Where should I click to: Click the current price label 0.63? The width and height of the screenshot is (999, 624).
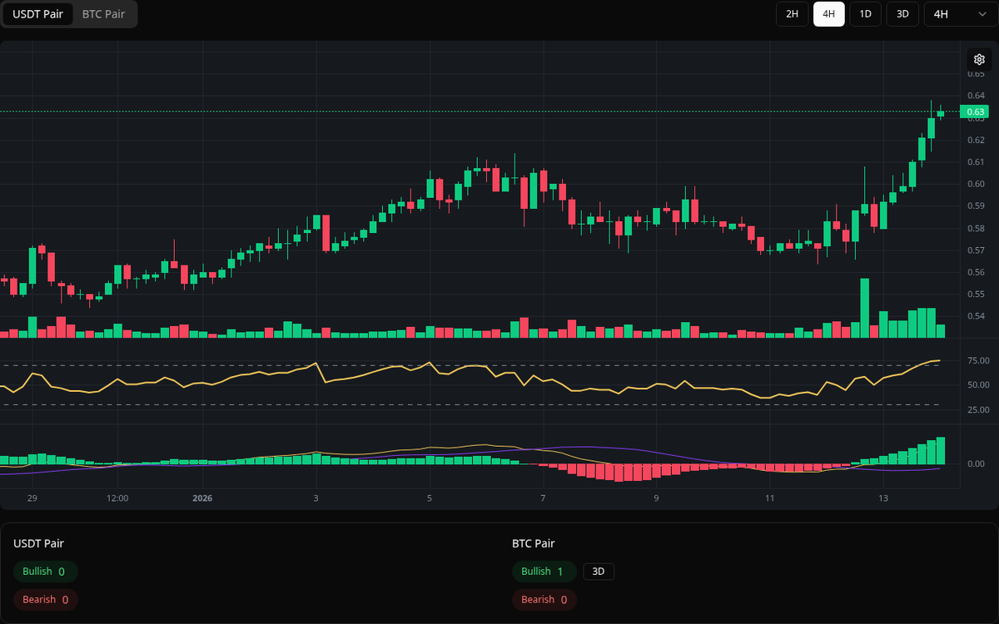pyautogui.click(x=976, y=111)
